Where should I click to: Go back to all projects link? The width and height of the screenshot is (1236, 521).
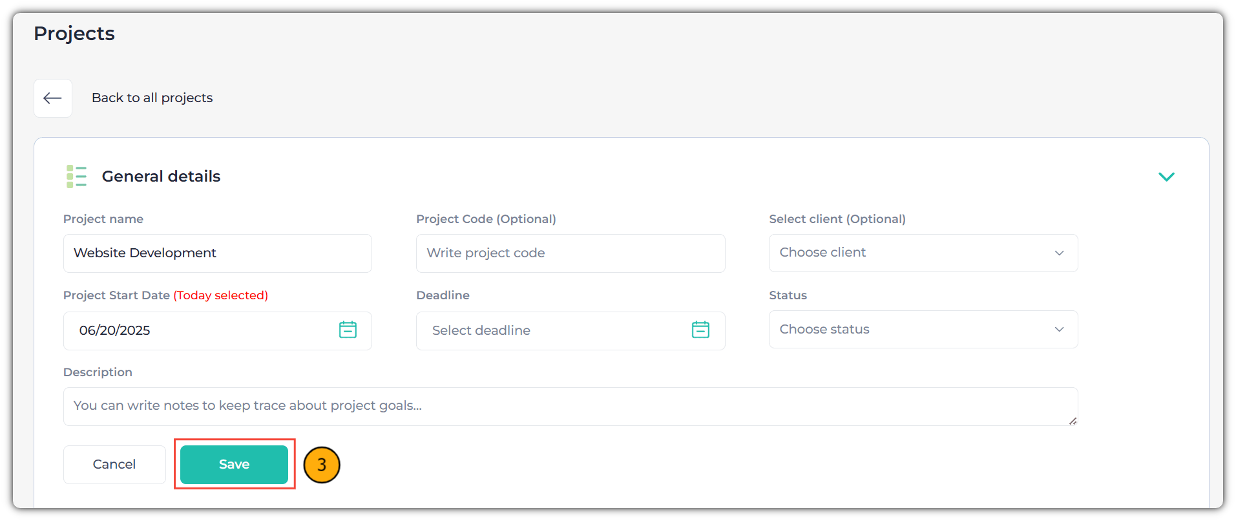[x=152, y=98]
